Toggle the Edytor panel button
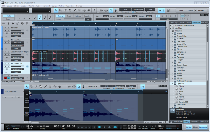The image size is (210, 132). [189, 127]
